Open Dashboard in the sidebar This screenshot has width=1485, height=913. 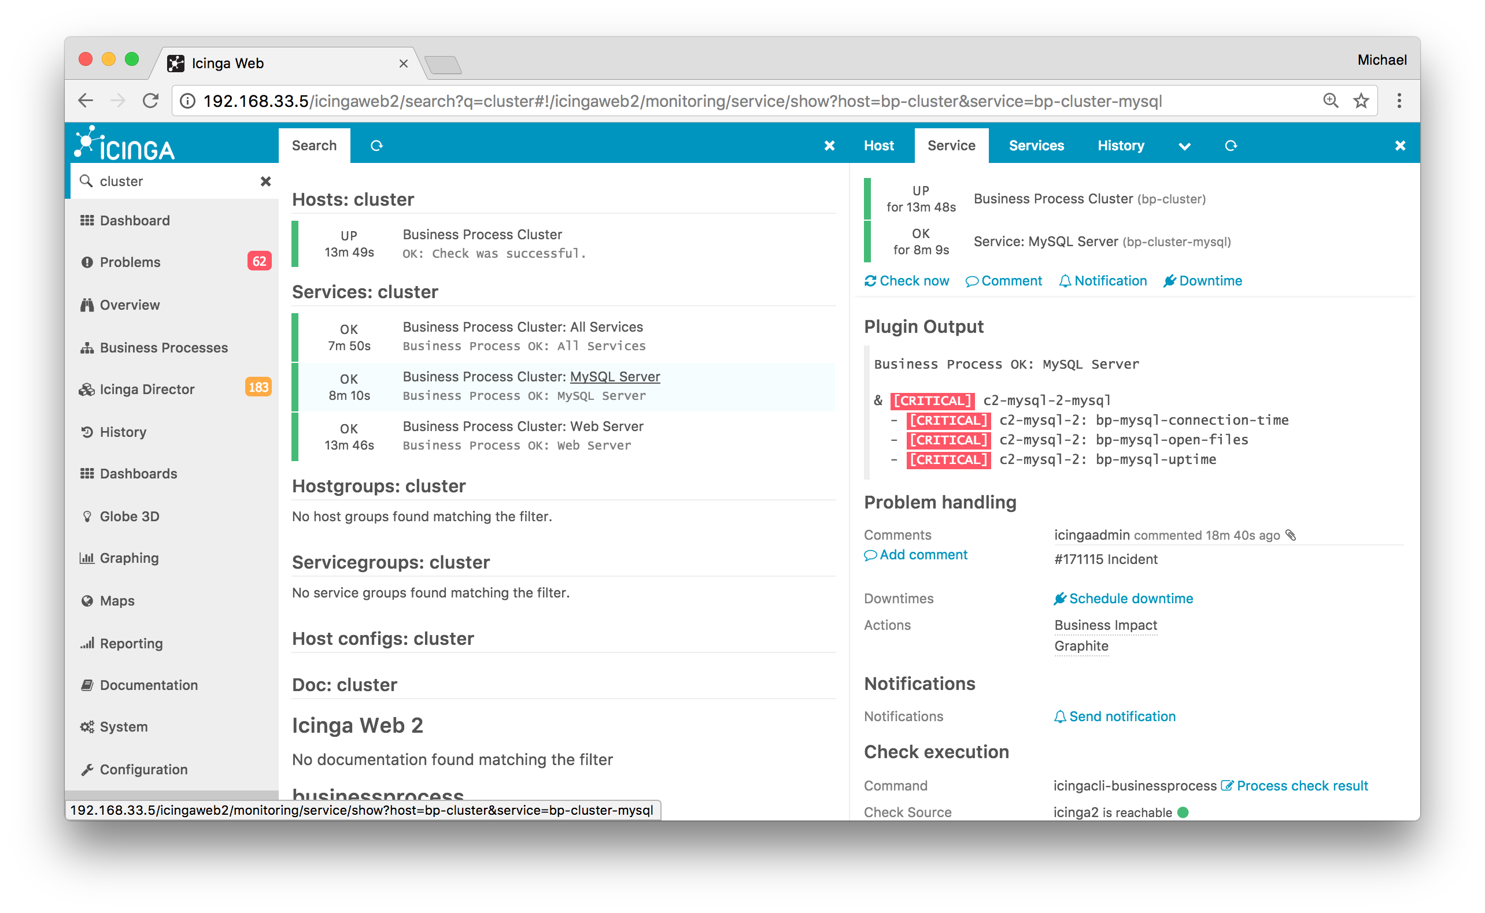pyautogui.click(x=172, y=220)
